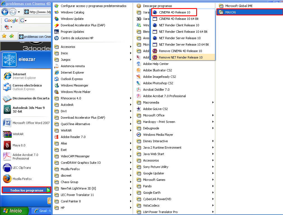Launch CINEMA 4D Release 10
283x215 pixels.
point(174,12)
